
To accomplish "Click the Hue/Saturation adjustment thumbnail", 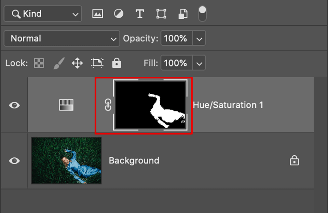I will [x=66, y=105].
